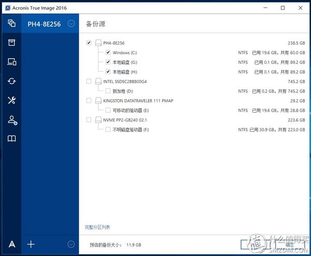Check the INTEL SSDSC2BB800G4 disk checkbox

89,81
